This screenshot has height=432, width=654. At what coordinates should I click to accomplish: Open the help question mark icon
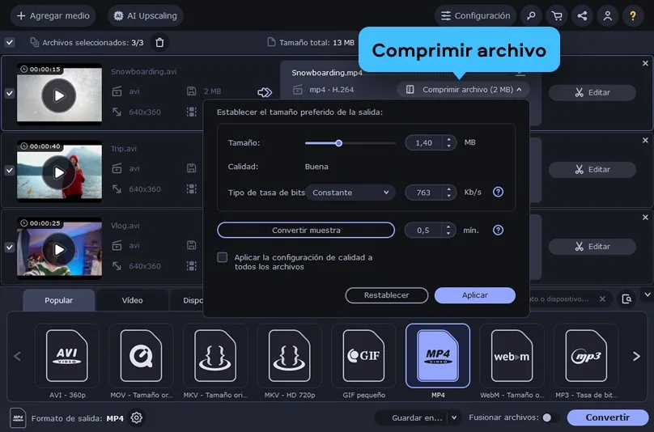point(633,16)
